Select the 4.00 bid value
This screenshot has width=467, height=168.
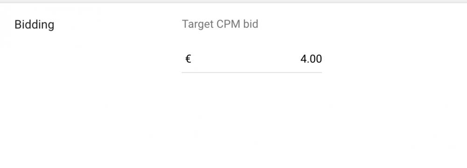coord(311,59)
